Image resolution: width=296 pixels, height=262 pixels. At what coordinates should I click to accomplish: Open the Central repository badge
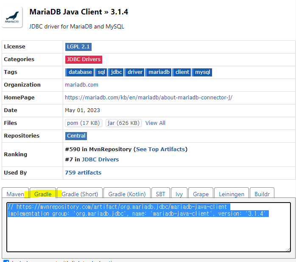76,136
